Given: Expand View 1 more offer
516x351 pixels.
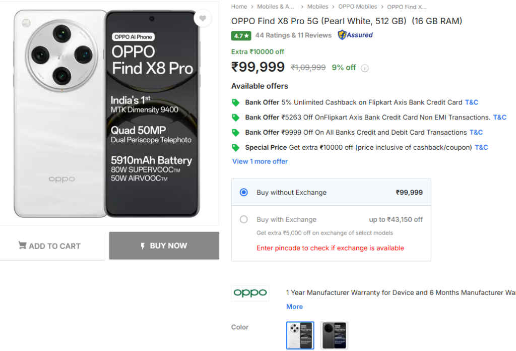Looking at the screenshot, I should click(259, 161).
